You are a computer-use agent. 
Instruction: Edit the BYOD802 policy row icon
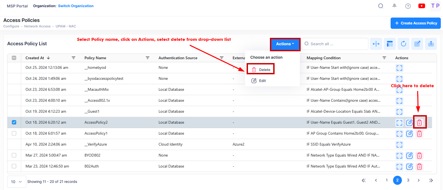(x=409, y=155)
